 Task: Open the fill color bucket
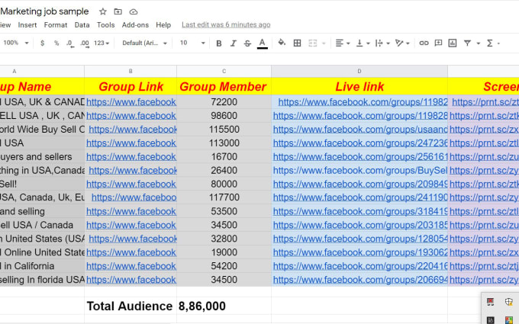[282, 43]
